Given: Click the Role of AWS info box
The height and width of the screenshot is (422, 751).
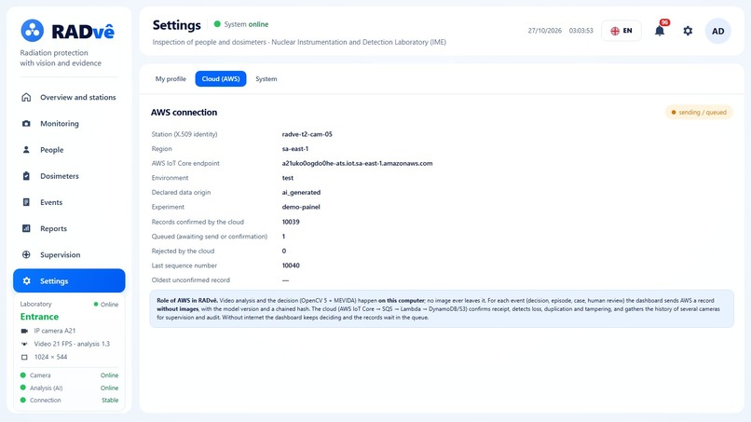Looking at the screenshot, I should coord(442,309).
